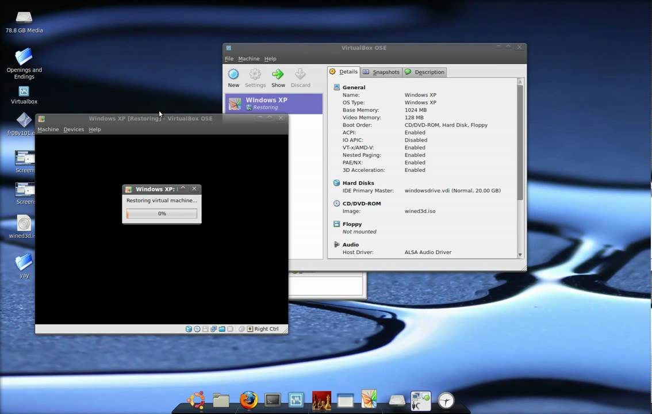Click the clock icon in the dock
The height and width of the screenshot is (414, 652).
point(446,401)
